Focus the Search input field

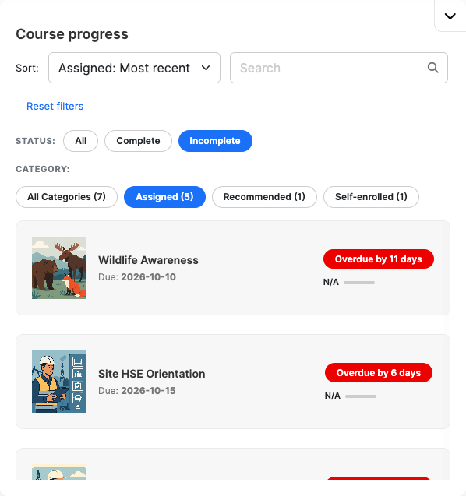[339, 68]
